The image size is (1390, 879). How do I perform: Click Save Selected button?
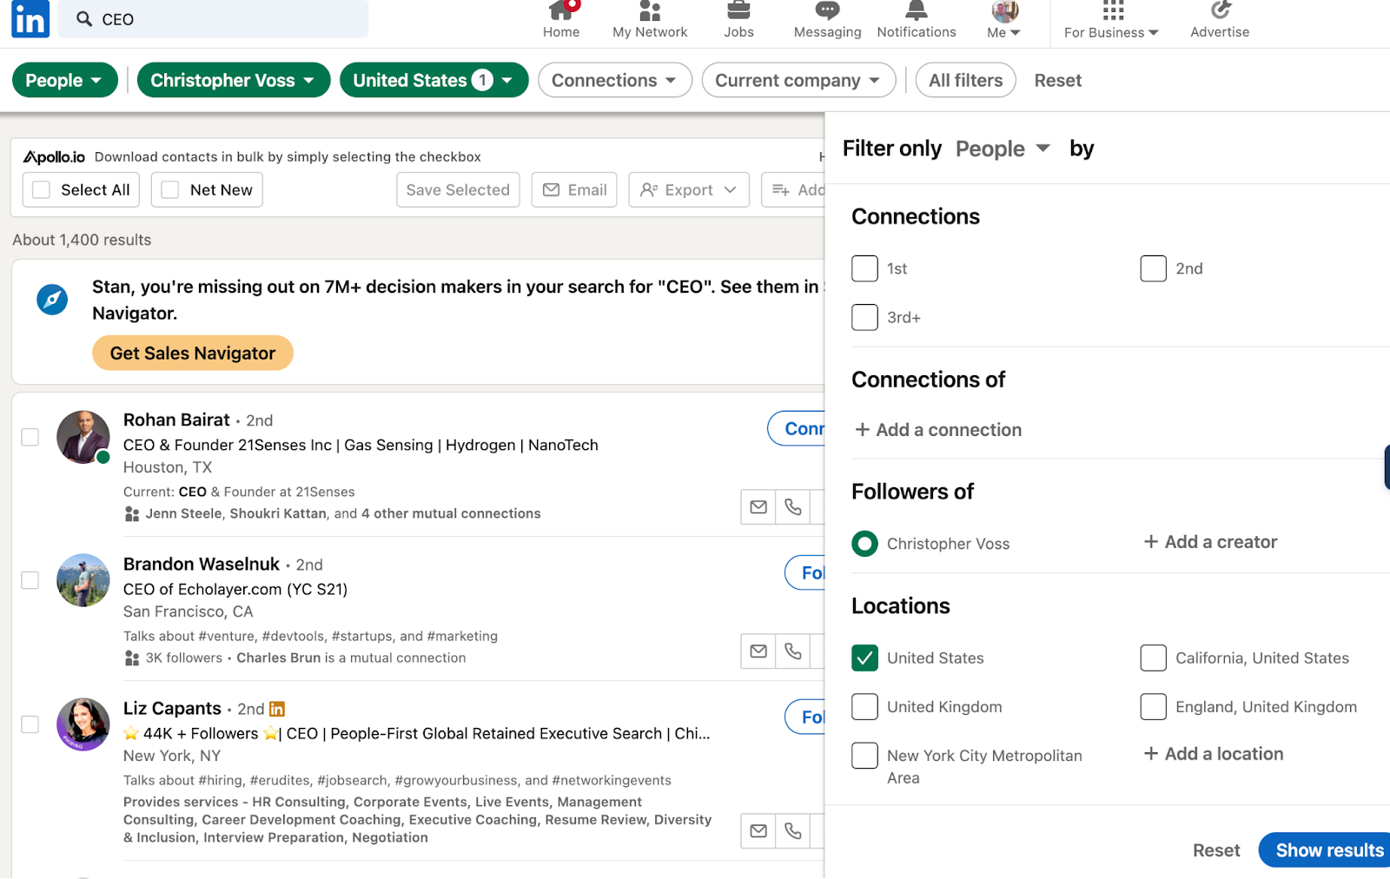tap(458, 189)
